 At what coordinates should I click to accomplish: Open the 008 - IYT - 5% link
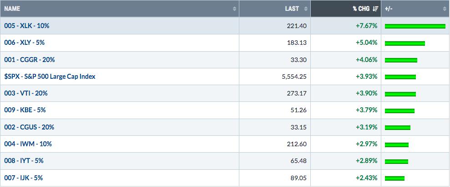pos(24,161)
